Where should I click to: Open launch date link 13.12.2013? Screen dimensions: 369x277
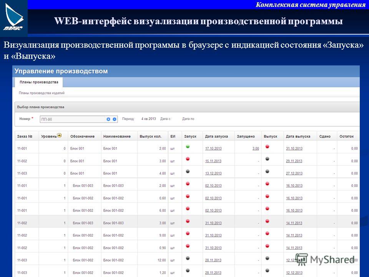pos(213,174)
